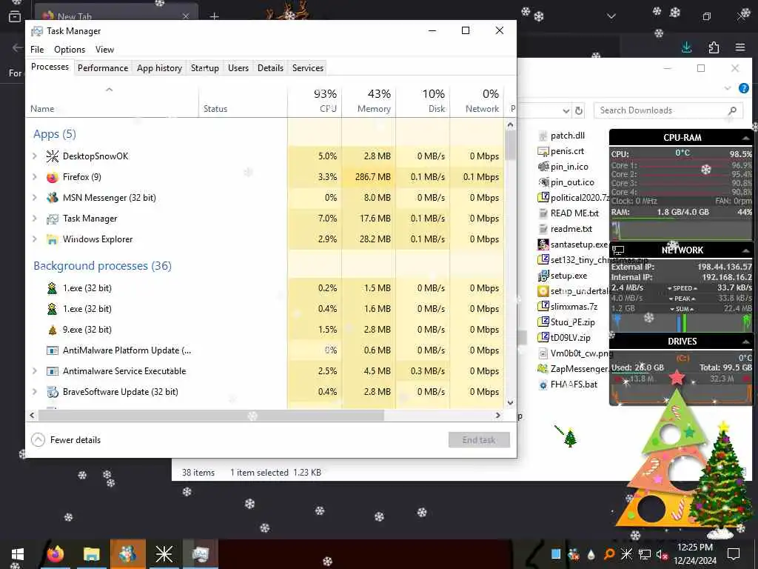
Task: Sort by the Name column header
Action: [113, 101]
